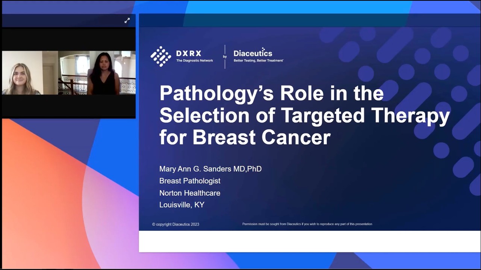Click the text 'Norton Healthcare'

tap(190, 193)
